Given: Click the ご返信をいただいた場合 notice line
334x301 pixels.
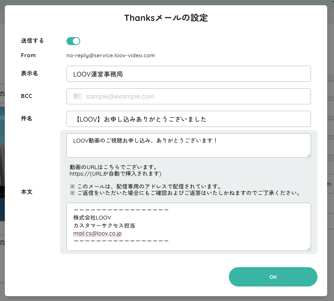Looking at the screenshot, I should point(185,193).
